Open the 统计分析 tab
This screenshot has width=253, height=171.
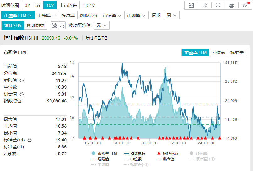coord(13,25)
